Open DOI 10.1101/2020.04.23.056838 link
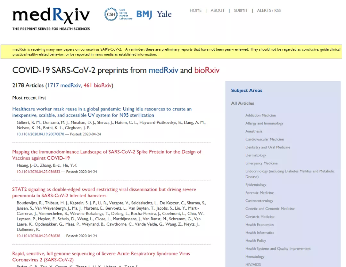 click(38, 236)
